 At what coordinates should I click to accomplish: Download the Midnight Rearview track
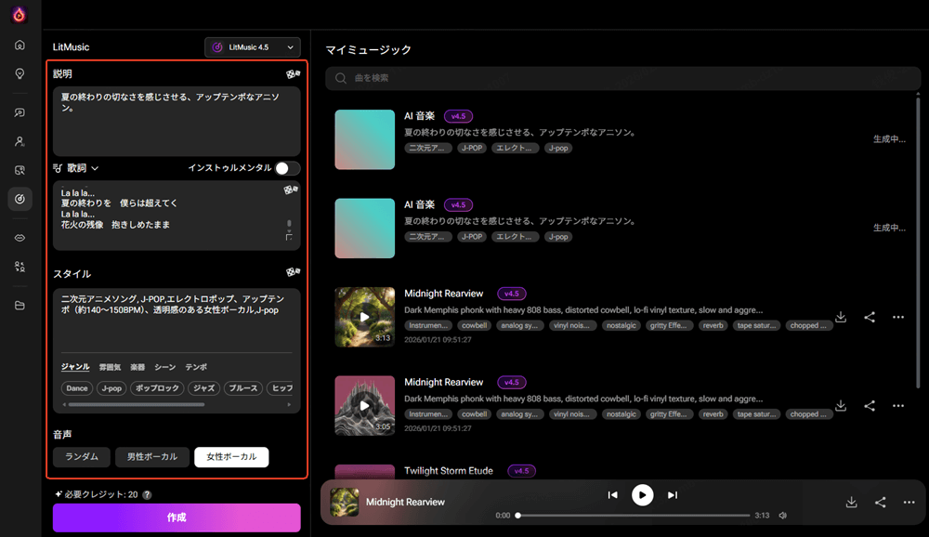841,317
